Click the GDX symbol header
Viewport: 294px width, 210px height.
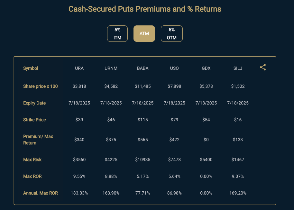pyautogui.click(x=206, y=68)
